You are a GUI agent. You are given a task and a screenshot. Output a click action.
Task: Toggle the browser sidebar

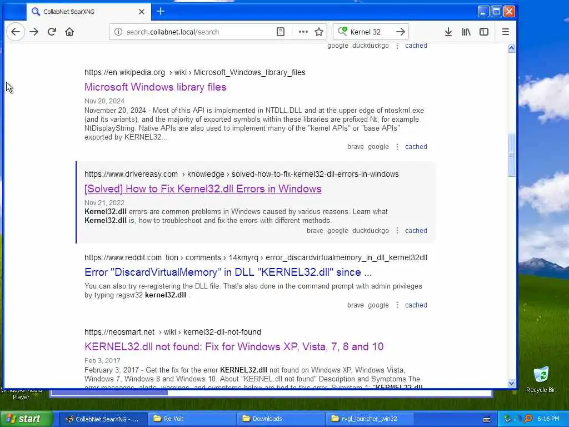484,32
